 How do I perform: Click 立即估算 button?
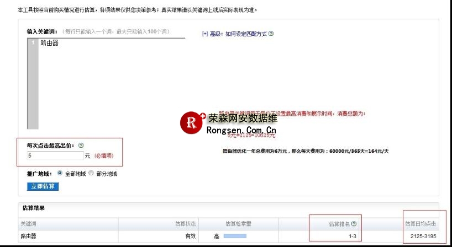43,186
